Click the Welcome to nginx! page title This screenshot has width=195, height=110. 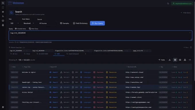point(29,72)
